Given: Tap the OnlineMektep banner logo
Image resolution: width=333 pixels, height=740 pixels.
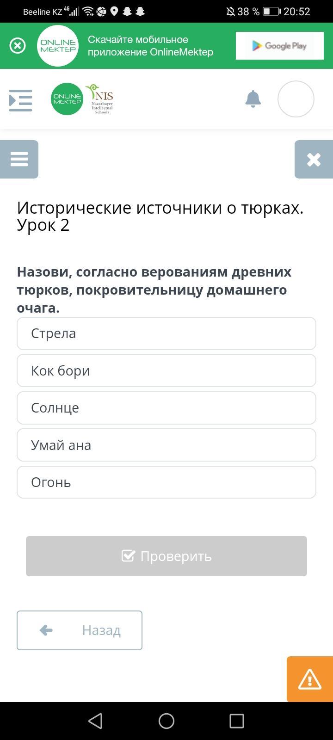Looking at the screenshot, I should pyautogui.click(x=58, y=46).
